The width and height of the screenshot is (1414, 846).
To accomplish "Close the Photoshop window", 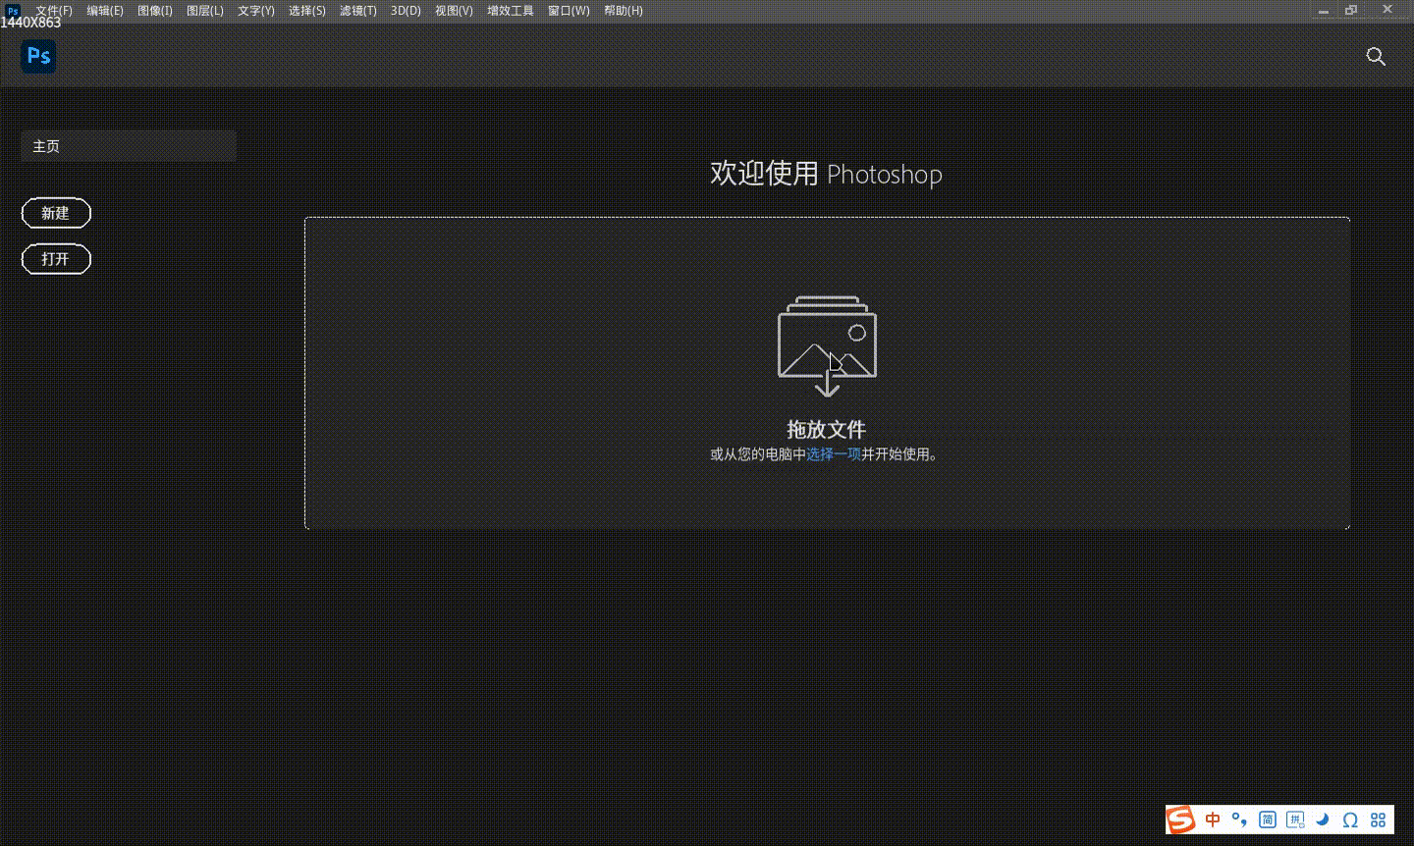I will coord(1387,10).
